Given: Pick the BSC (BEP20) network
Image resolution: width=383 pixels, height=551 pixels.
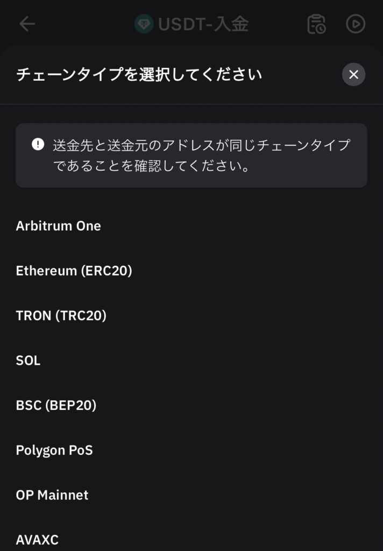Looking at the screenshot, I should (x=191, y=406).
